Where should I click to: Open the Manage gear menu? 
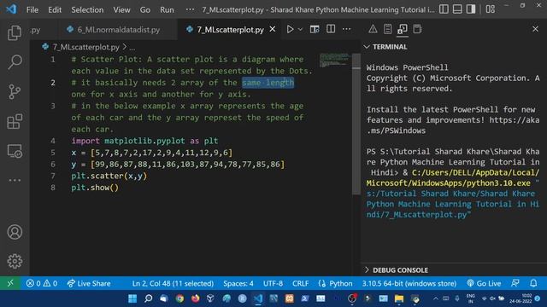pos(15,261)
